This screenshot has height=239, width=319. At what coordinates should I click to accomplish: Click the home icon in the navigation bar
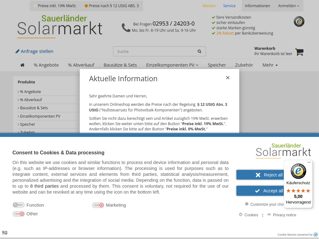22,65
